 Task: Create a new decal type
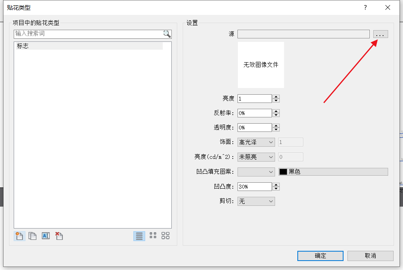20,236
